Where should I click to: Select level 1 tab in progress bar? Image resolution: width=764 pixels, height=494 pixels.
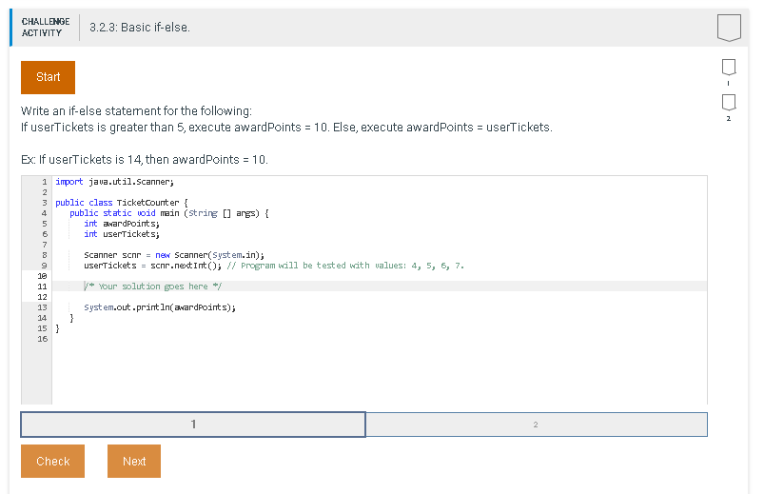point(193,425)
